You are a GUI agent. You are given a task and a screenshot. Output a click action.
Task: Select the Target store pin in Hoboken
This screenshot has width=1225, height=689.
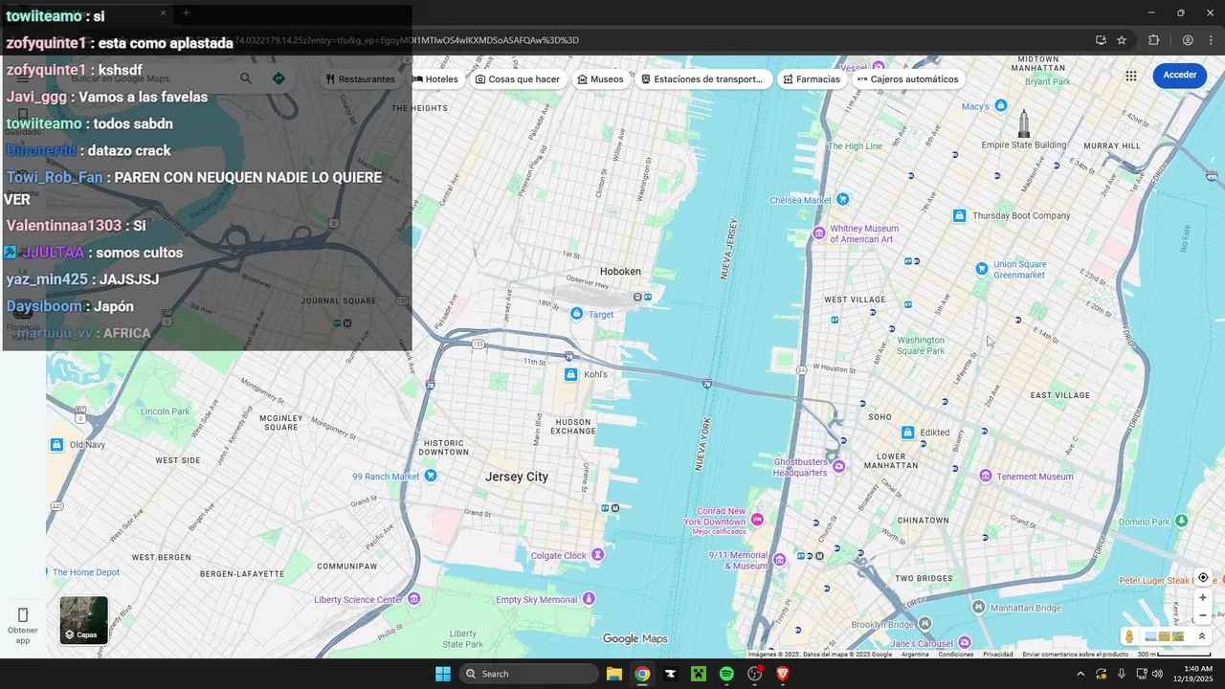pos(576,314)
